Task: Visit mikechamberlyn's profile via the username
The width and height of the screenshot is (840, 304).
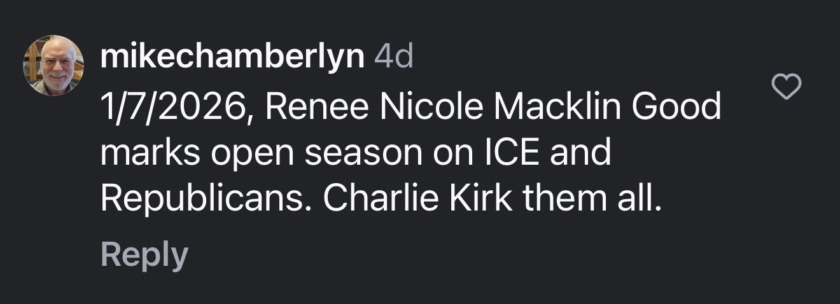Action: click(x=232, y=59)
